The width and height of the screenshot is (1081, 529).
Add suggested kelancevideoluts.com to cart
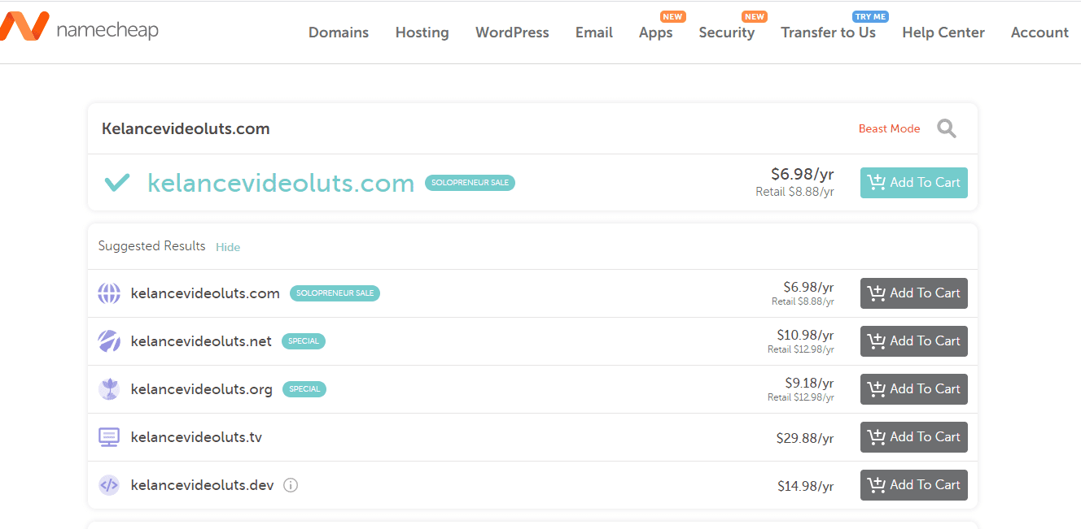[914, 293]
